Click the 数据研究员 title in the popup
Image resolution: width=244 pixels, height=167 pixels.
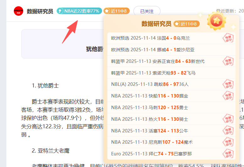[156, 24]
